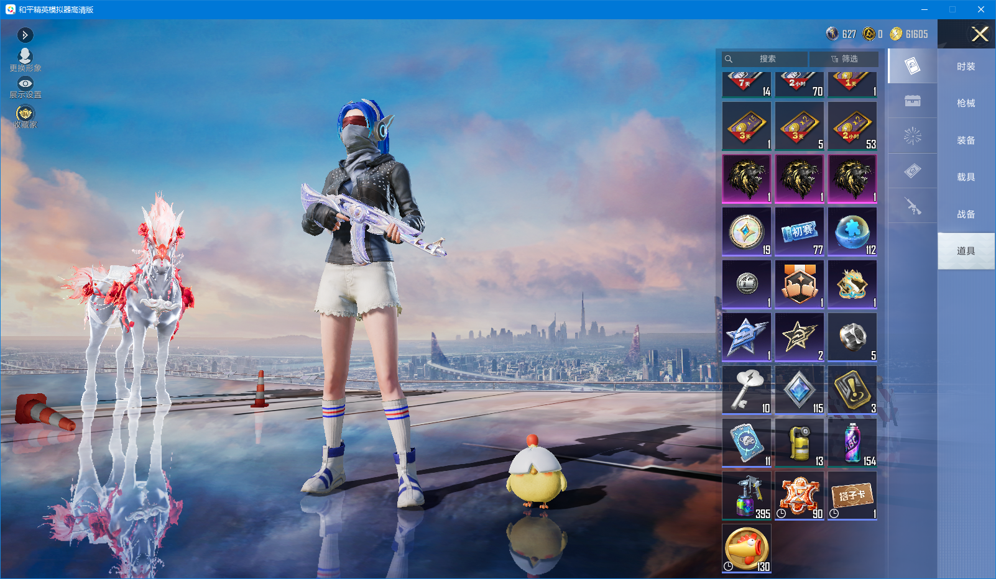Select the yellow gas canister item with count 13
Image resolution: width=996 pixels, height=579 pixels.
click(x=800, y=443)
